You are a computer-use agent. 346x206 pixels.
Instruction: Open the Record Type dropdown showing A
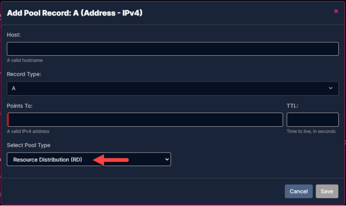(173, 88)
